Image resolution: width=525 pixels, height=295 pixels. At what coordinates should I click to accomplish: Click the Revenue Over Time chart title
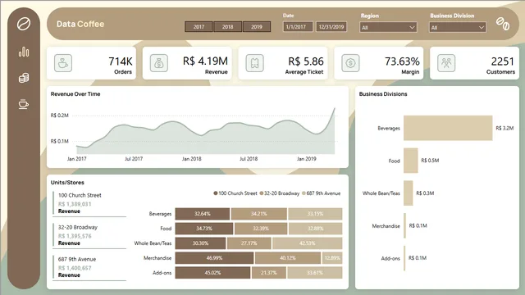pyautogui.click(x=75, y=94)
